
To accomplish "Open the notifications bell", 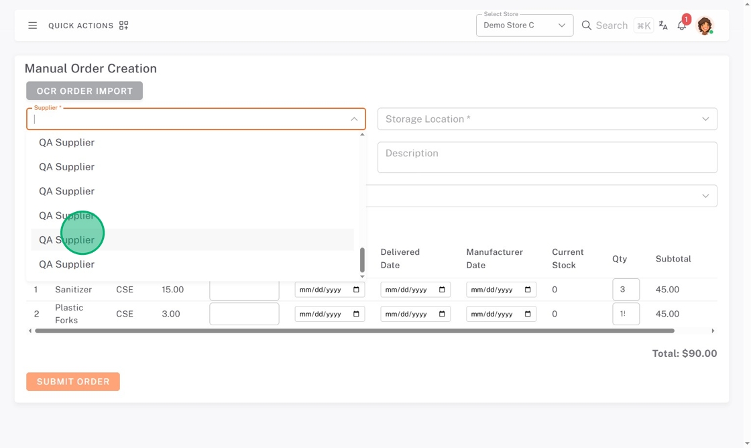I will tap(681, 25).
